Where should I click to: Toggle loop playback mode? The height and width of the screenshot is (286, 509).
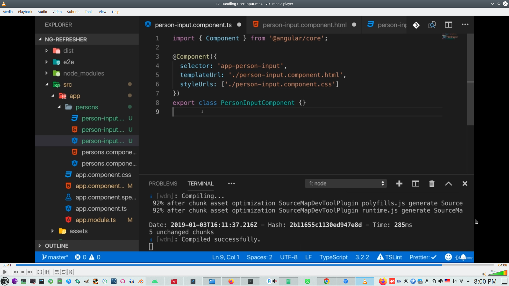click(64, 272)
